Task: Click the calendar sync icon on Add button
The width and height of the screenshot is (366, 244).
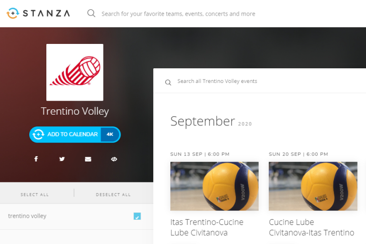Action: [x=38, y=135]
